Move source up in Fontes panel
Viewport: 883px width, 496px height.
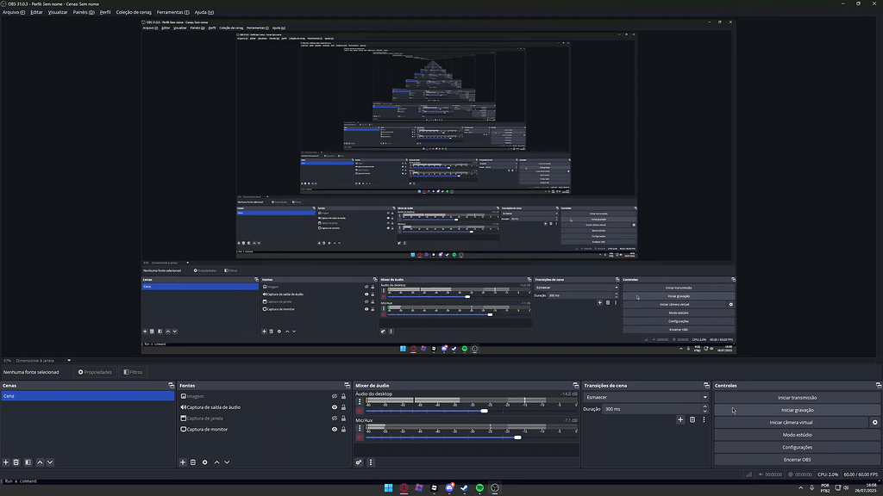point(216,462)
